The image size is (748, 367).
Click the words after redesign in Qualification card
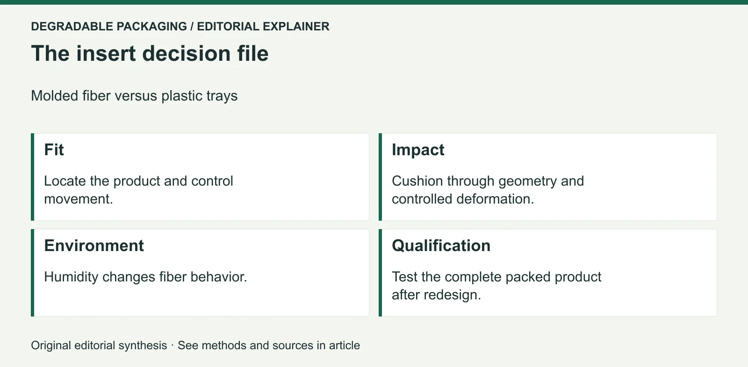[x=436, y=295]
